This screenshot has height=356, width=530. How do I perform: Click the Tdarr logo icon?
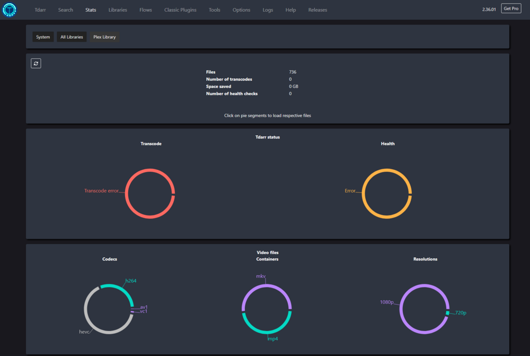tap(9, 10)
